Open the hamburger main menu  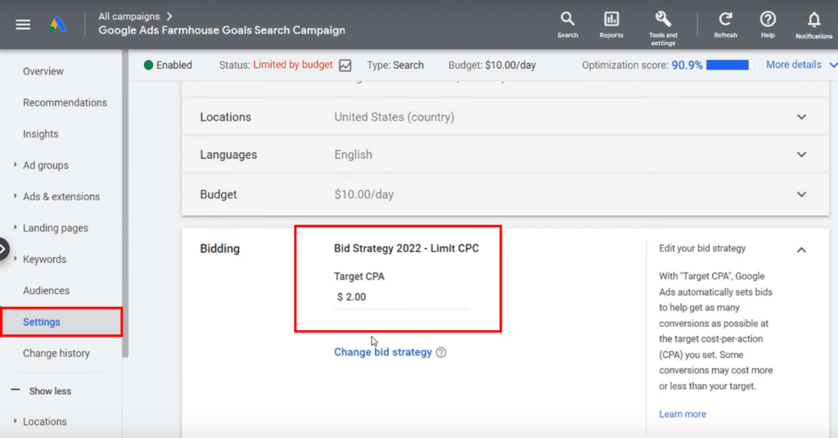point(23,25)
